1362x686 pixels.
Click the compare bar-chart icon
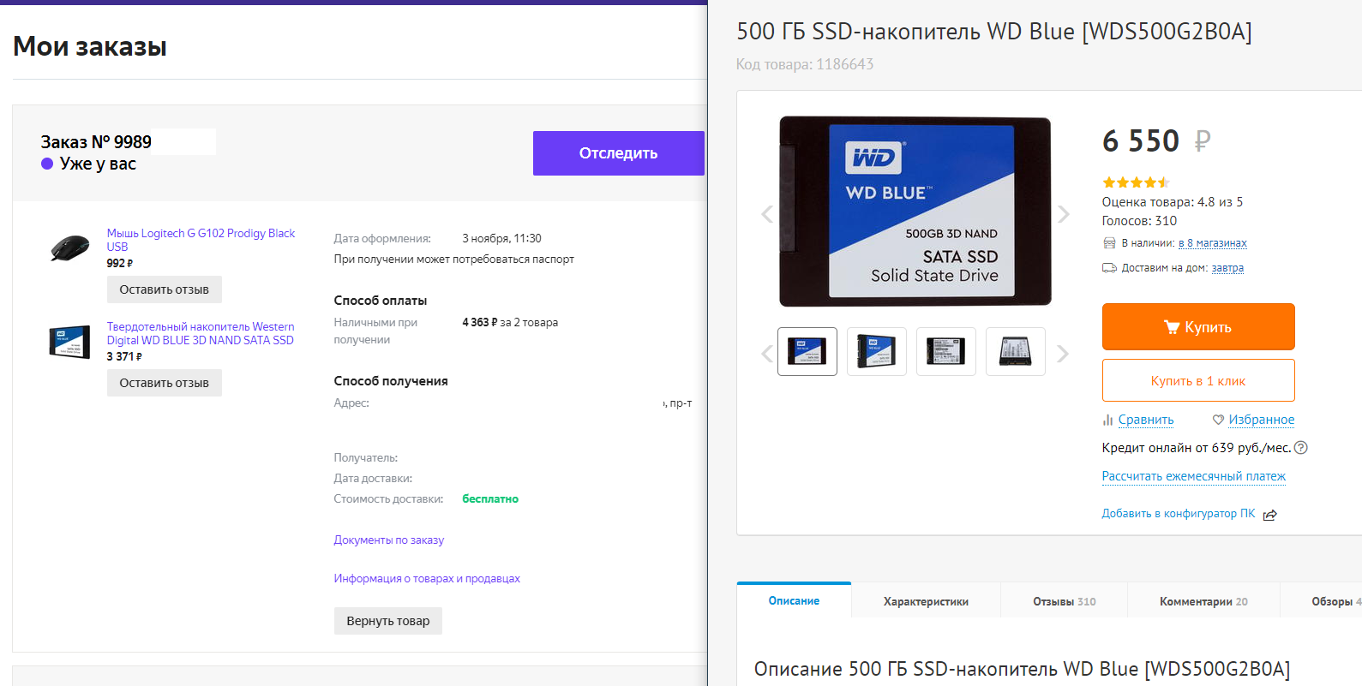pos(1108,420)
